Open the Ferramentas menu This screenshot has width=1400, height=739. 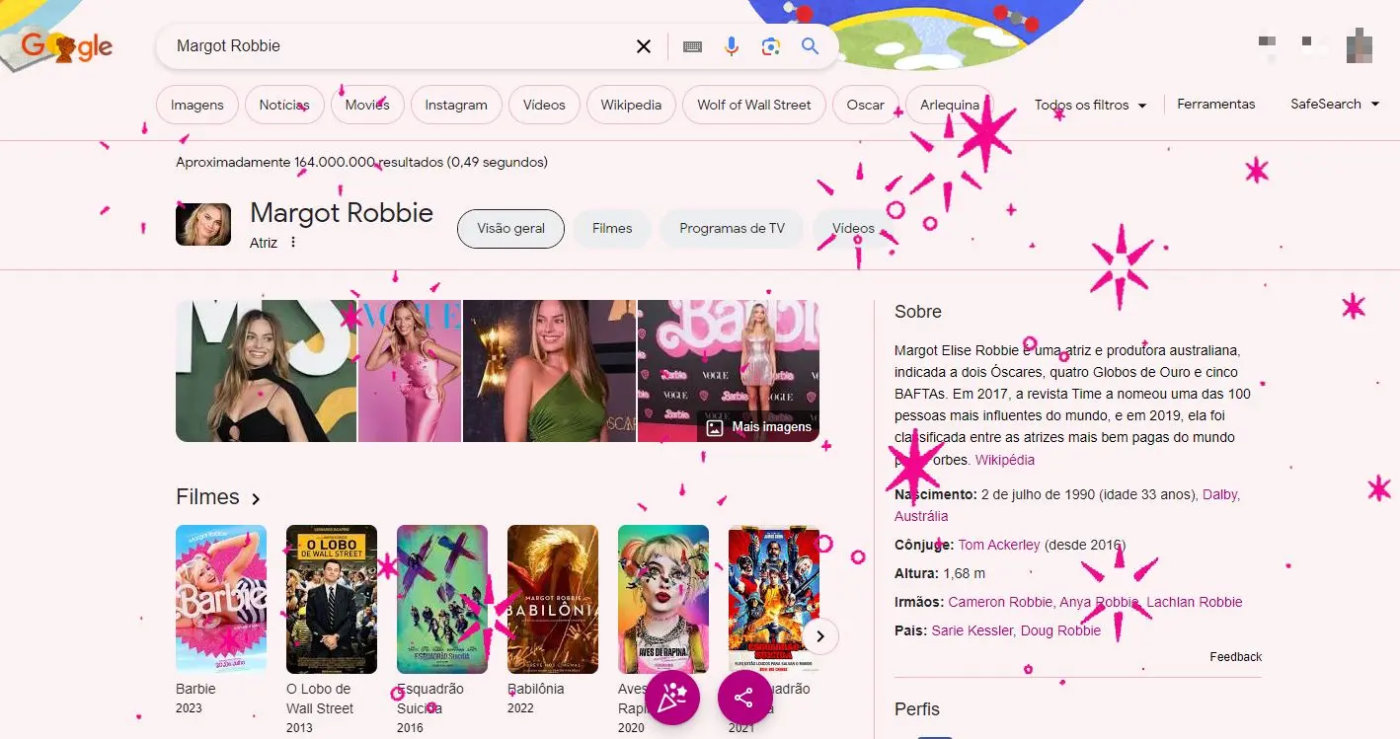click(1216, 104)
